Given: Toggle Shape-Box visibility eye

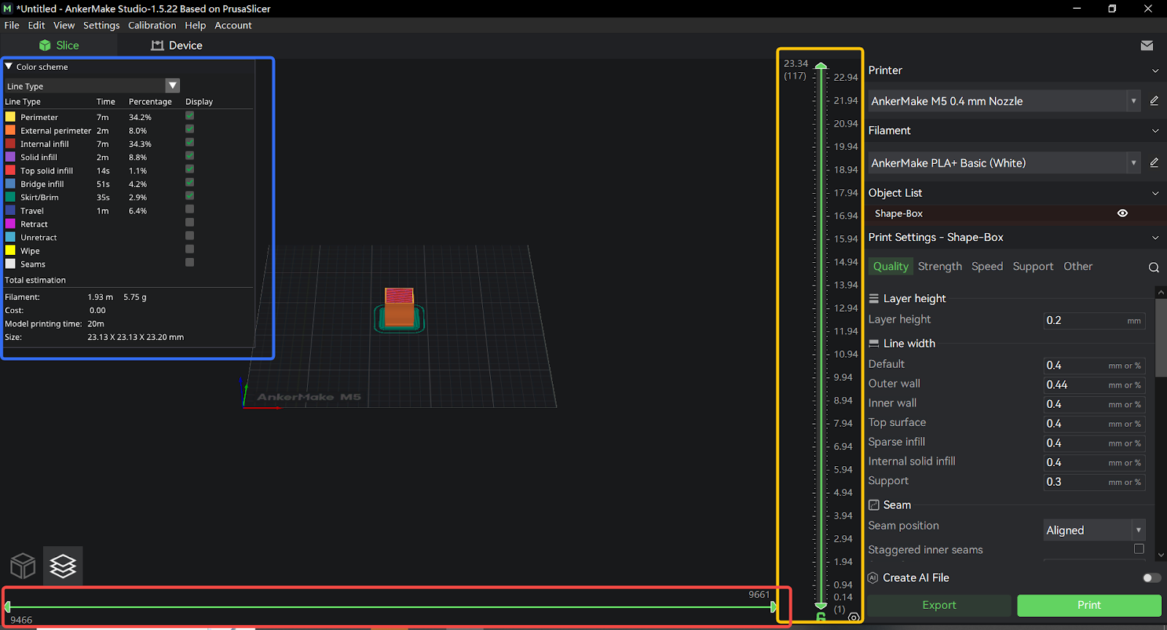Looking at the screenshot, I should (x=1123, y=213).
